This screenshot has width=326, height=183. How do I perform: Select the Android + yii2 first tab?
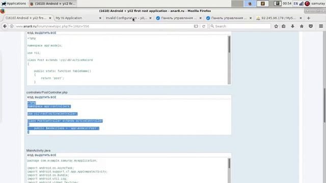point(28,18)
